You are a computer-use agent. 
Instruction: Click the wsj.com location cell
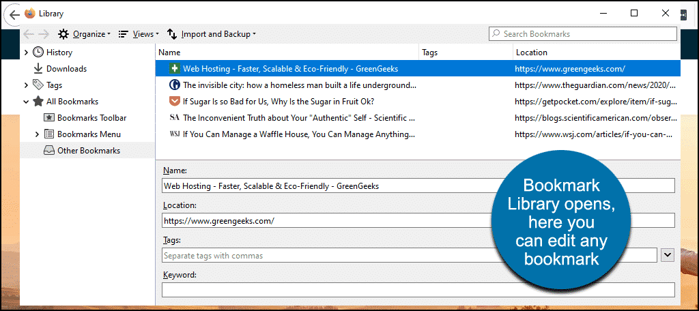pos(594,134)
